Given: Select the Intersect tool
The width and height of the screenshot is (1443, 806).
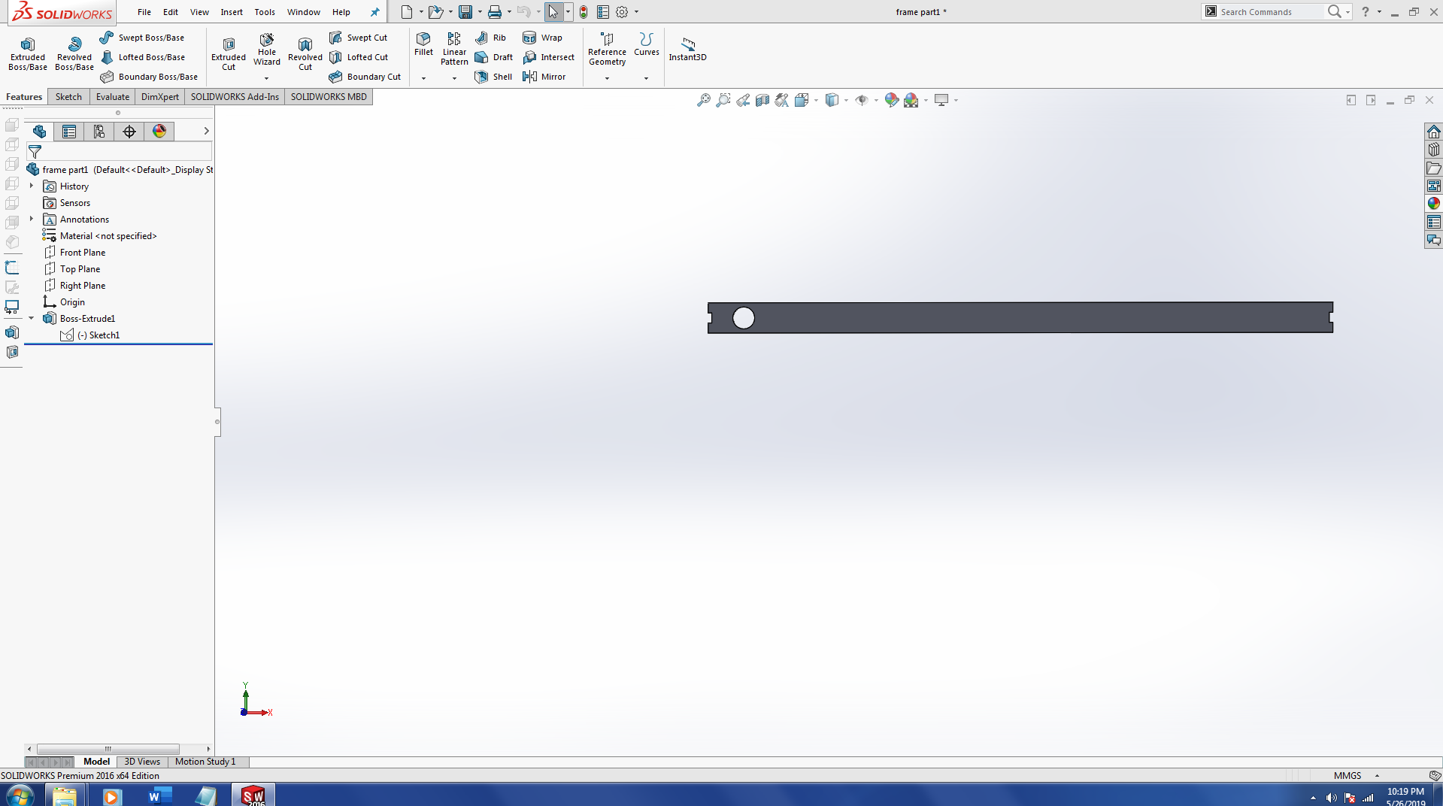Looking at the screenshot, I should pos(548,57).
